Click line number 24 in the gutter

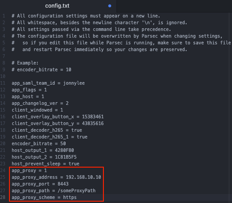pyautogui.click(x=3, y=170)
